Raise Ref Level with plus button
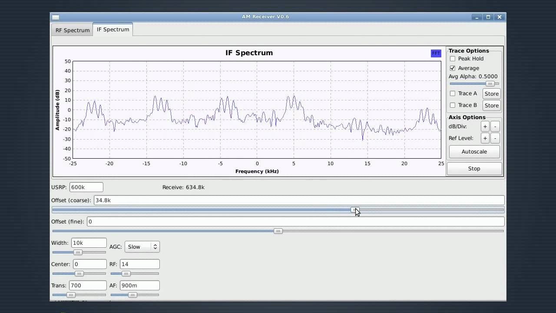Image resolution: width=556 pixels, height=313 pixels. (485, 138)
